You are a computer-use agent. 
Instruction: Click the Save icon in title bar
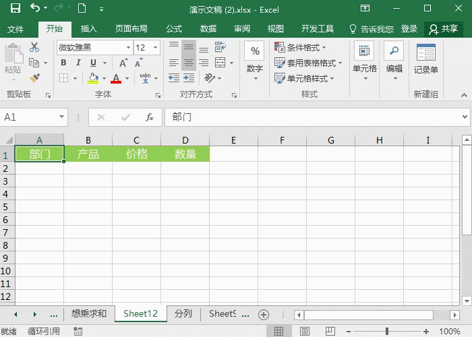[15, 9]
